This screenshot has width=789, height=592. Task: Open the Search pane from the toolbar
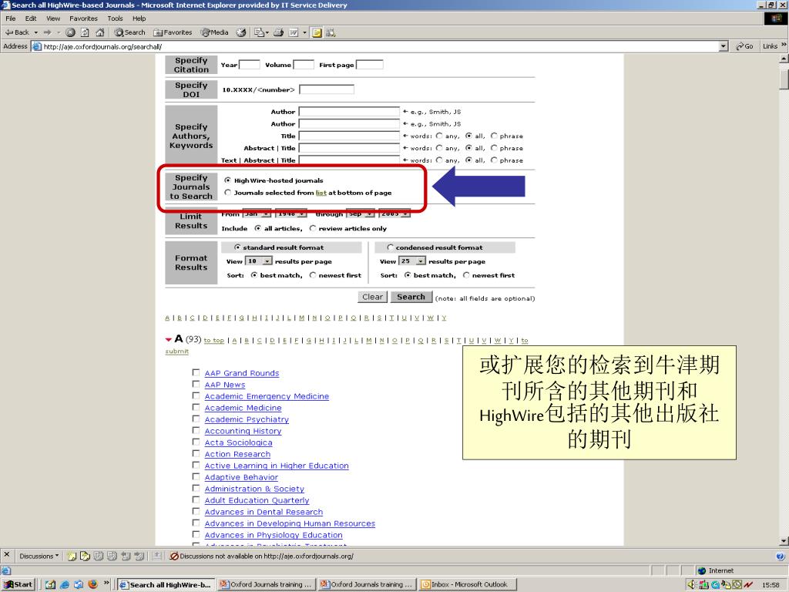coord(129,32)
